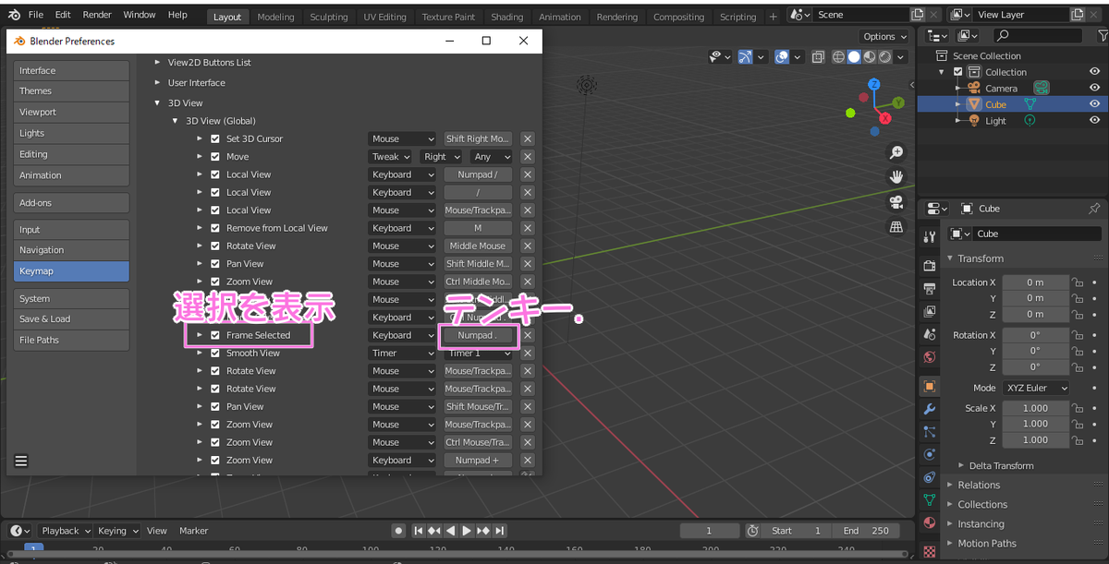
Task: Open the Particles properties tab
Action: 930,431
